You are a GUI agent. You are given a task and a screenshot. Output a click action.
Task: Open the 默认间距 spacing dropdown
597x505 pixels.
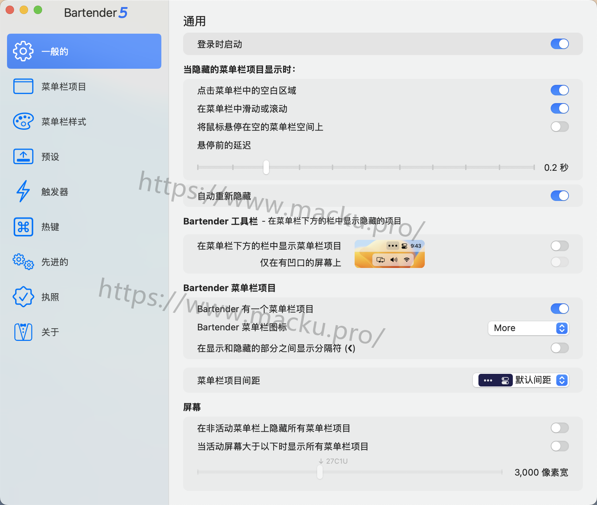pyautogui.click(x=521, y=380)
